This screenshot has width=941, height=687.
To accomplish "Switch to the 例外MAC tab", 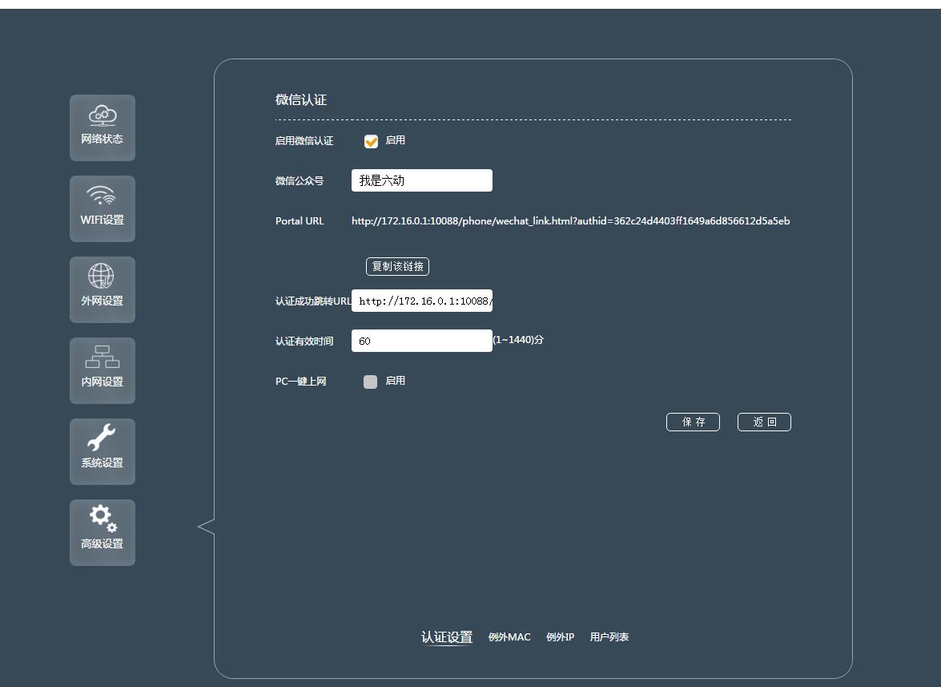I will click(x=509, y=636).
